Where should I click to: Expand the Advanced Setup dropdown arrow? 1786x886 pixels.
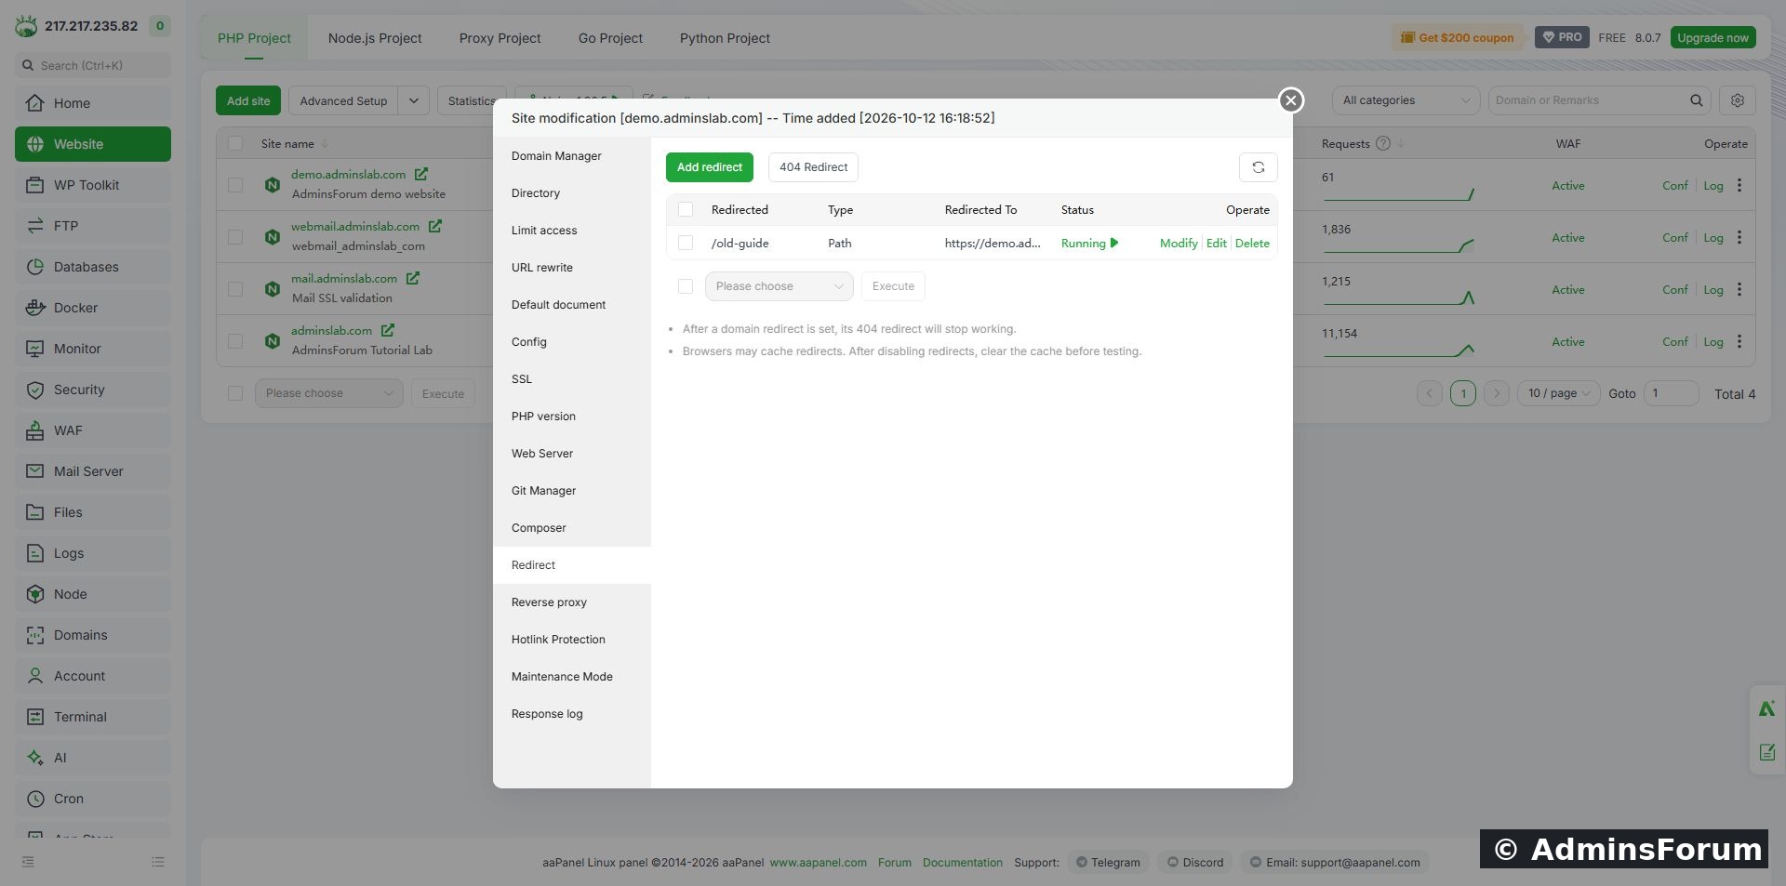414,100
